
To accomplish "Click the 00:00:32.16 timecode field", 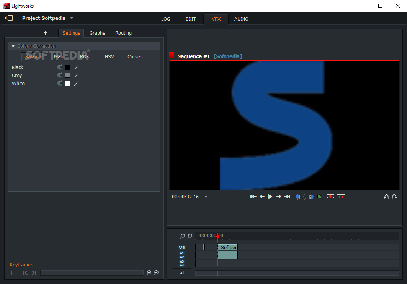I will 185,197.
